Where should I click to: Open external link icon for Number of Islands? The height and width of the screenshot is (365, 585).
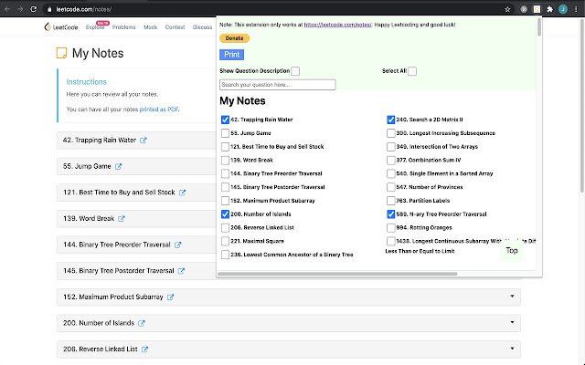[x=142, y=323]
